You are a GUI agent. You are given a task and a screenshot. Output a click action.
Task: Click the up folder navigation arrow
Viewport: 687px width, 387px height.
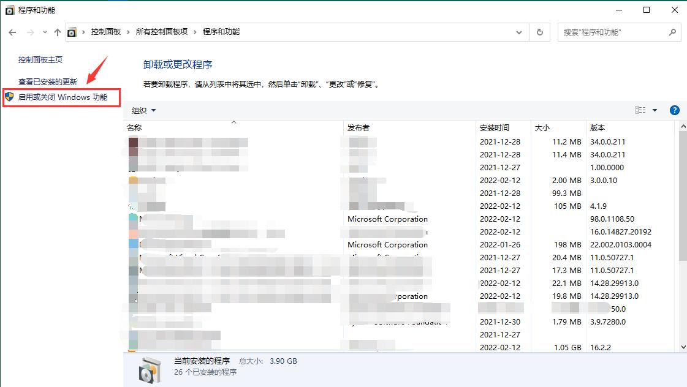[57, 32]
